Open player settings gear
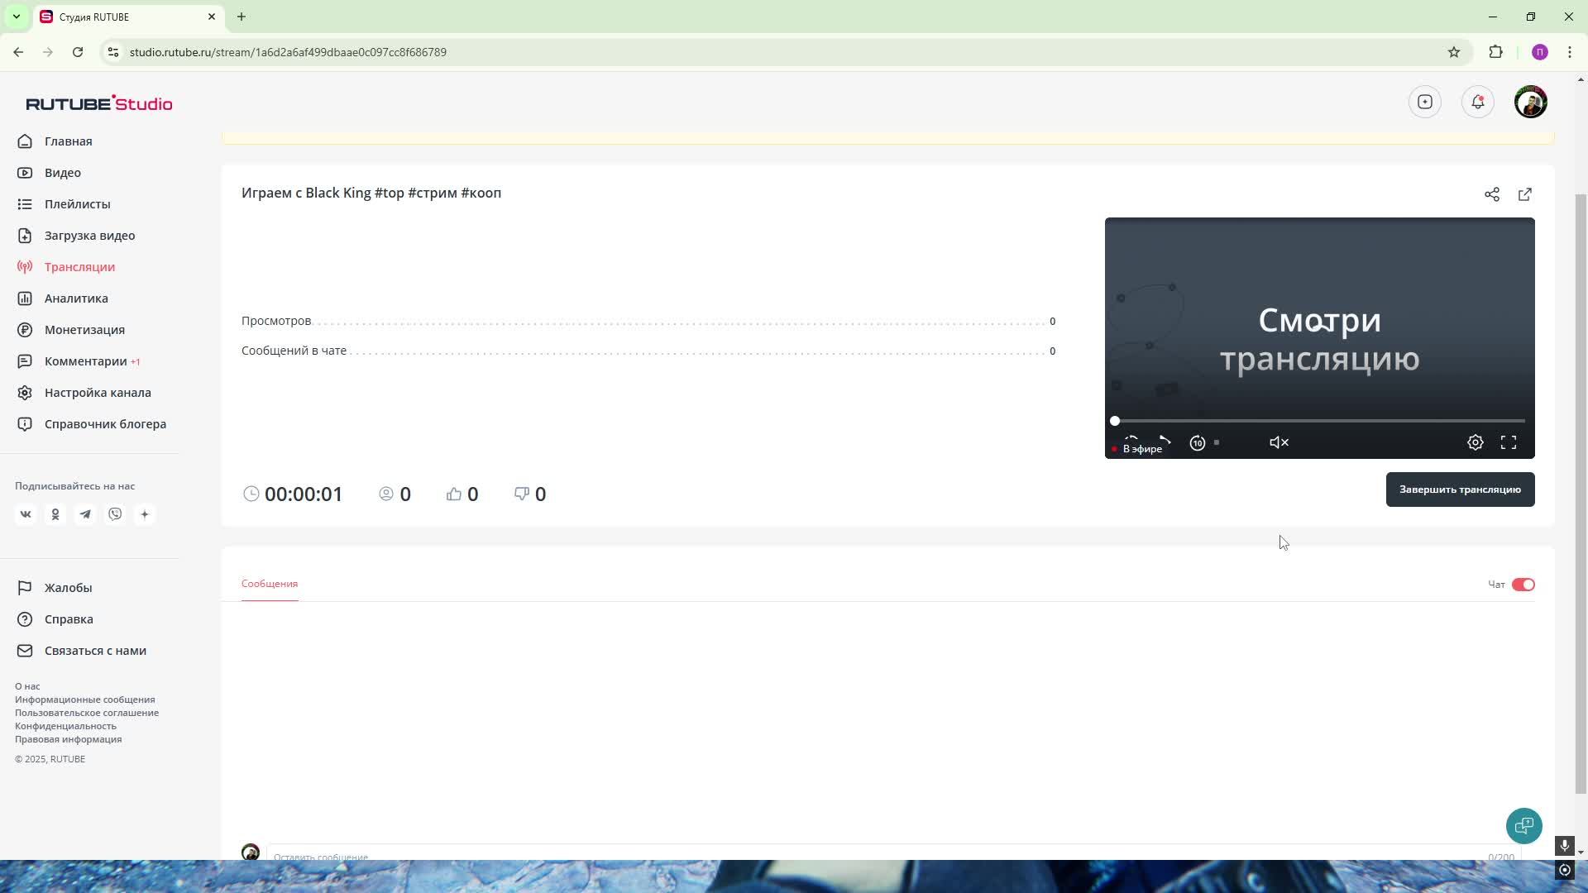The height and width of the screenshot is (893, 1588). [x=1475, y=442]
